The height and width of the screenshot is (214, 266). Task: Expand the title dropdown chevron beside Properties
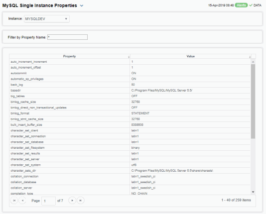(x=82, y=5)
